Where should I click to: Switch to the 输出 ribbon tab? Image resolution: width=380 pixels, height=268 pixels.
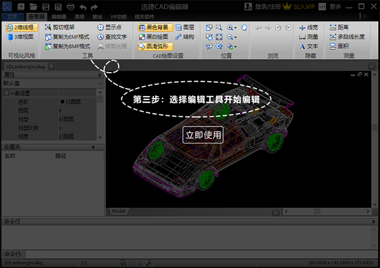(98, 16)
